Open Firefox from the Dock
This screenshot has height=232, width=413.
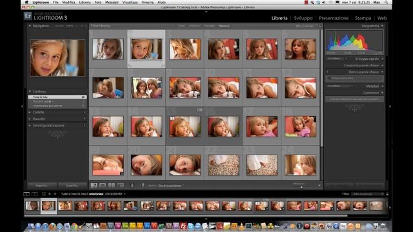click(52, 226)
